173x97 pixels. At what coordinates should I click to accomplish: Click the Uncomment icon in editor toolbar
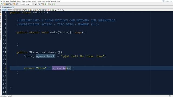(x=55, y=10)
